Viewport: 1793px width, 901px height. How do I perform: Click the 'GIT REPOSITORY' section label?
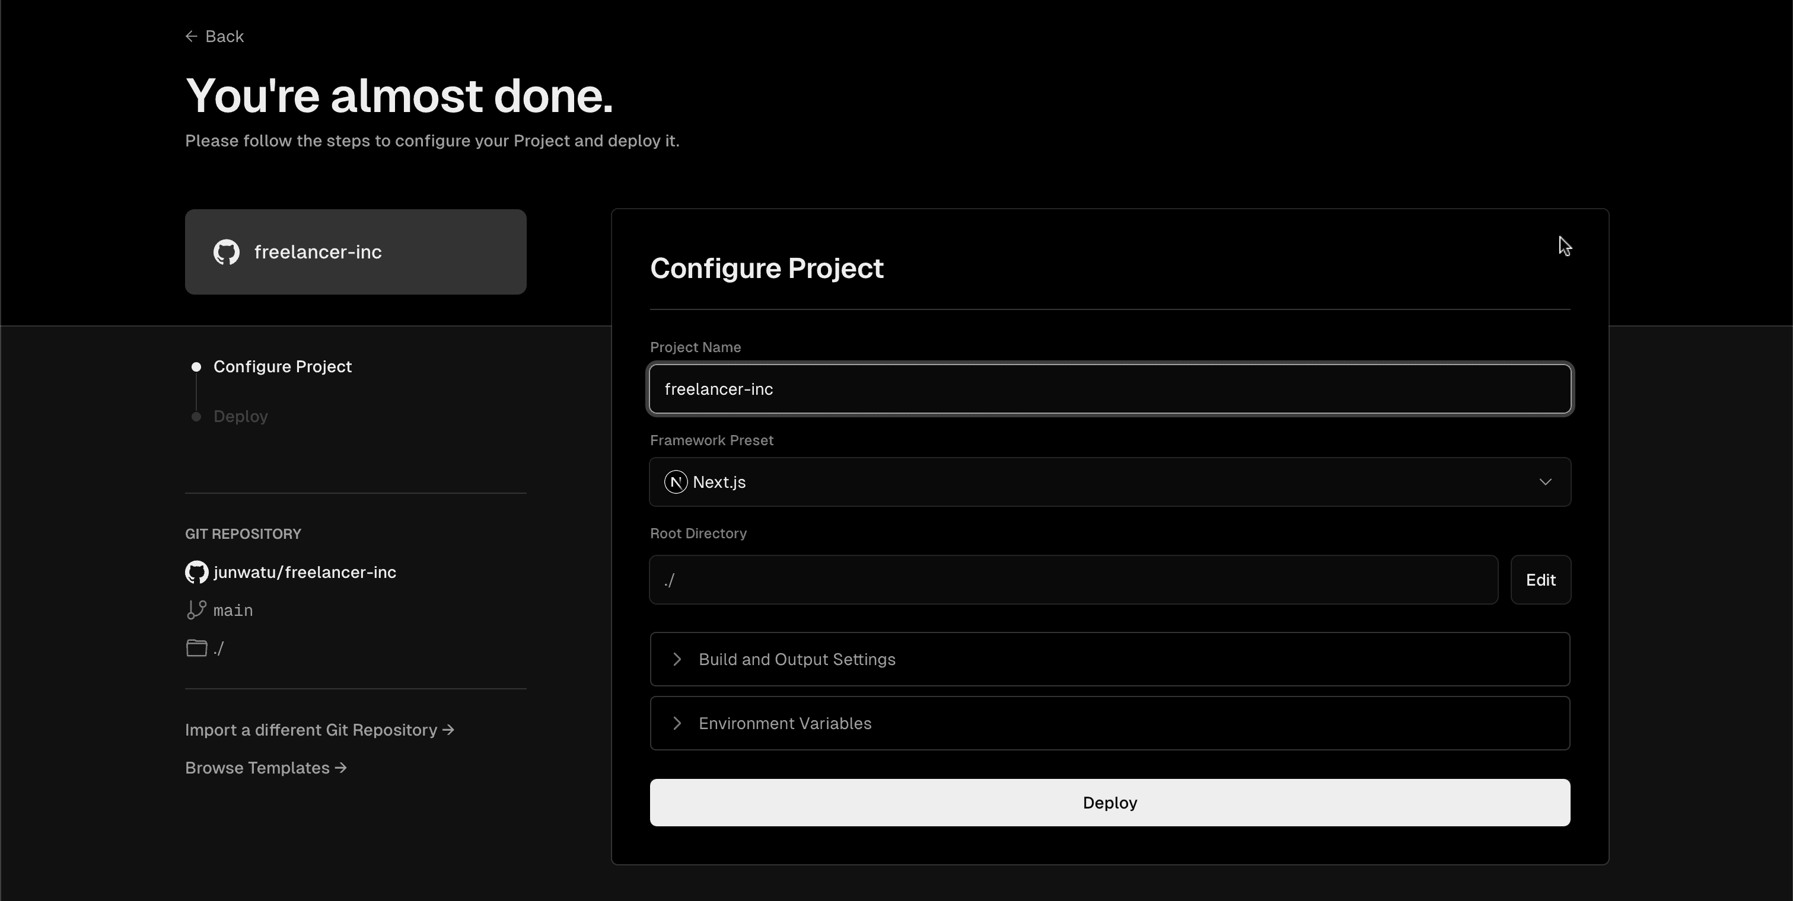coord(243,533)
